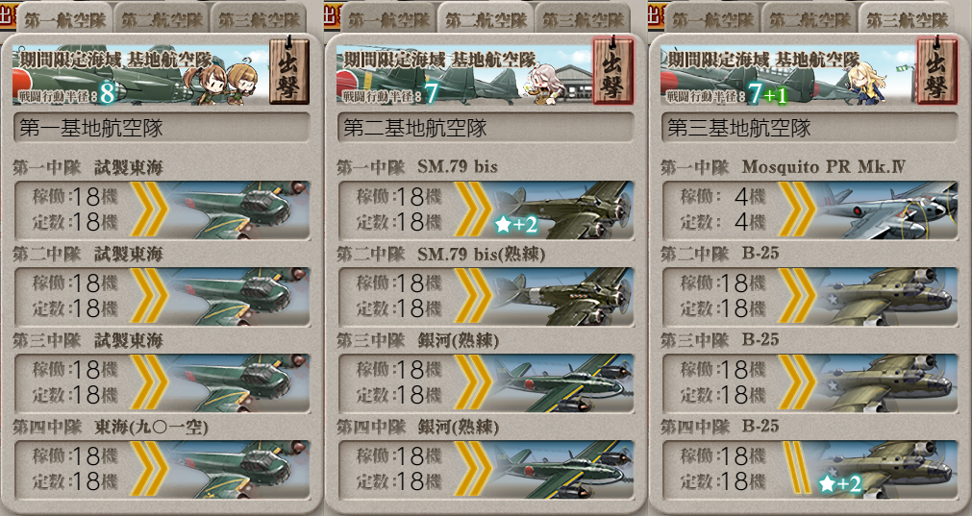Click the 第三基地航空隊 name field
The height and width of the screenshot is (516, 972).
(x=809, y=128)
